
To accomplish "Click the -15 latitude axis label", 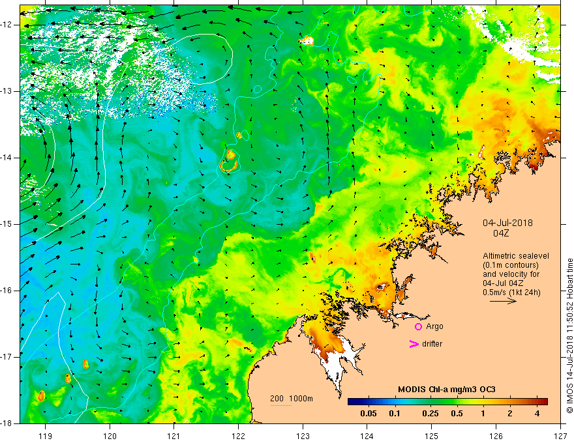I will (x=8, y=224).
